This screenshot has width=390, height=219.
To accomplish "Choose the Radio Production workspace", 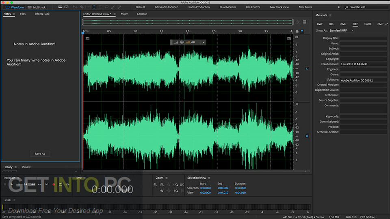I will [x=199, y=7].
